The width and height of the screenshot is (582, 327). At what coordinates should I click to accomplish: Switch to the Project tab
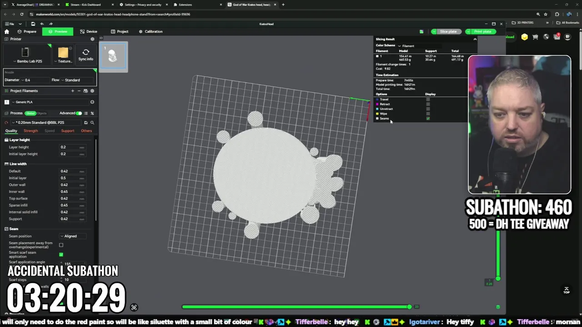tap(120, 31)
